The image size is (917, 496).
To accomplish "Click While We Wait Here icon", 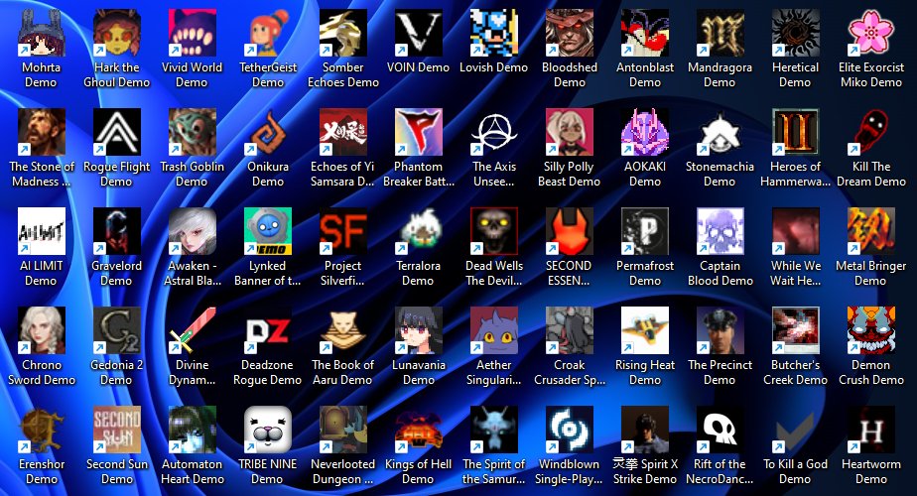I will click(795, 231).
